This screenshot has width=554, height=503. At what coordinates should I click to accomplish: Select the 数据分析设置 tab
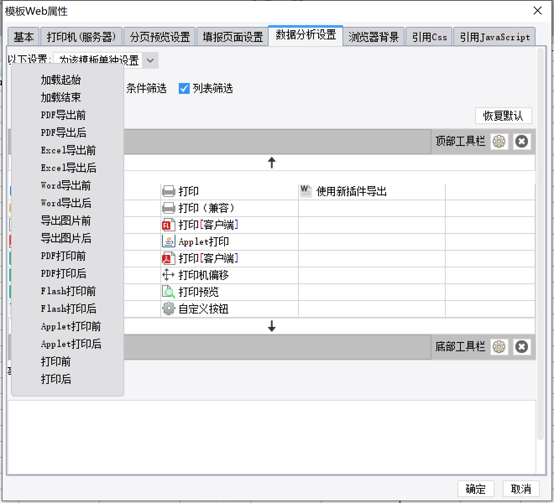pos(306,35)
